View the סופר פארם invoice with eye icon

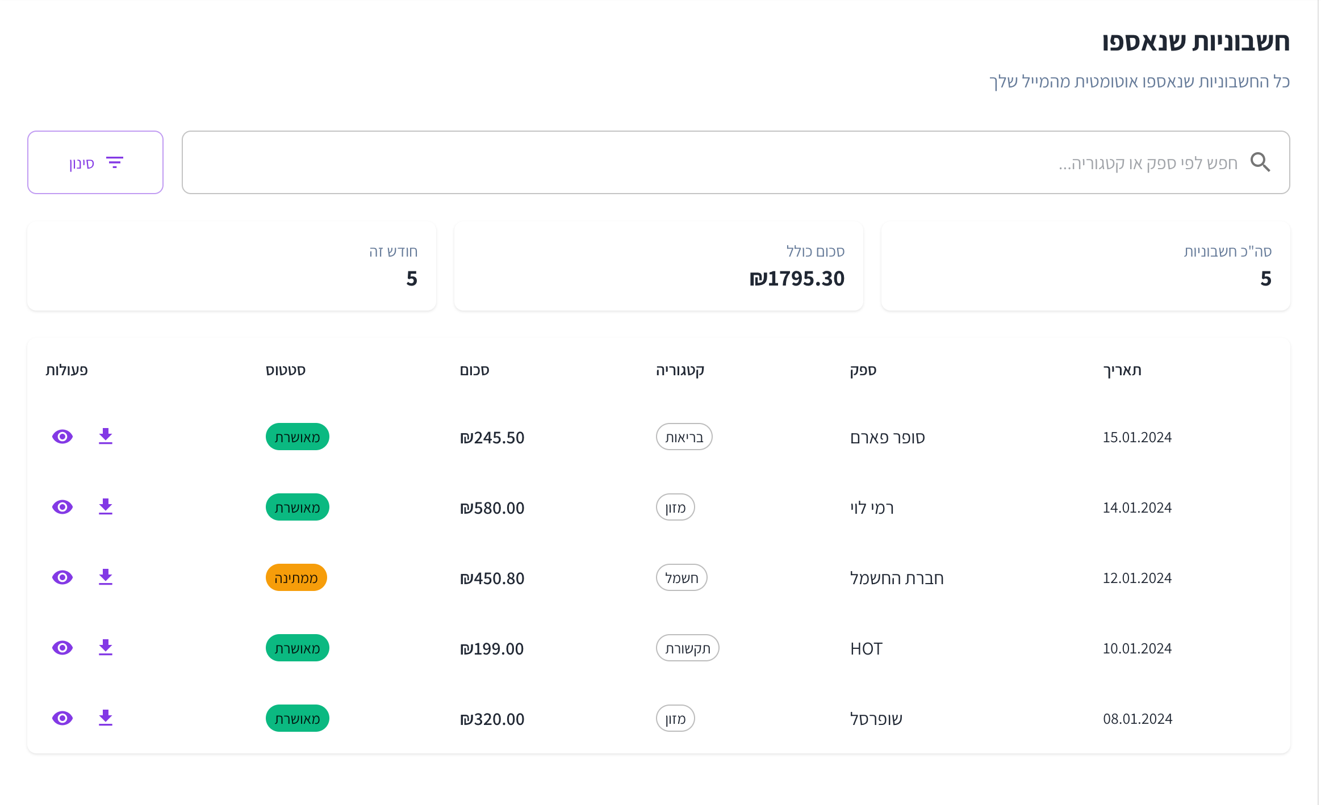(x=62, y=437)
